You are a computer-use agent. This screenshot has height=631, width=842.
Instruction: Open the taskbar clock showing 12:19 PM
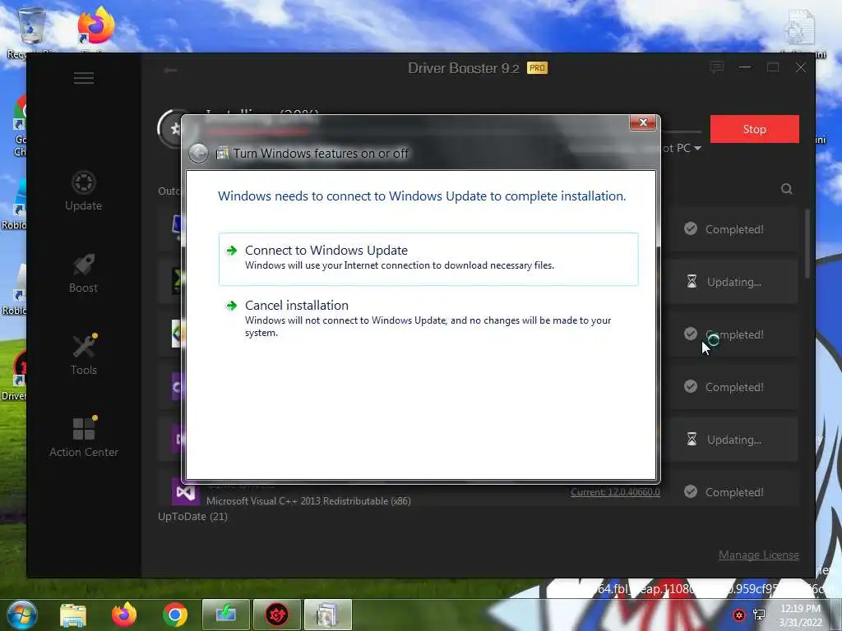coord(801,615)
